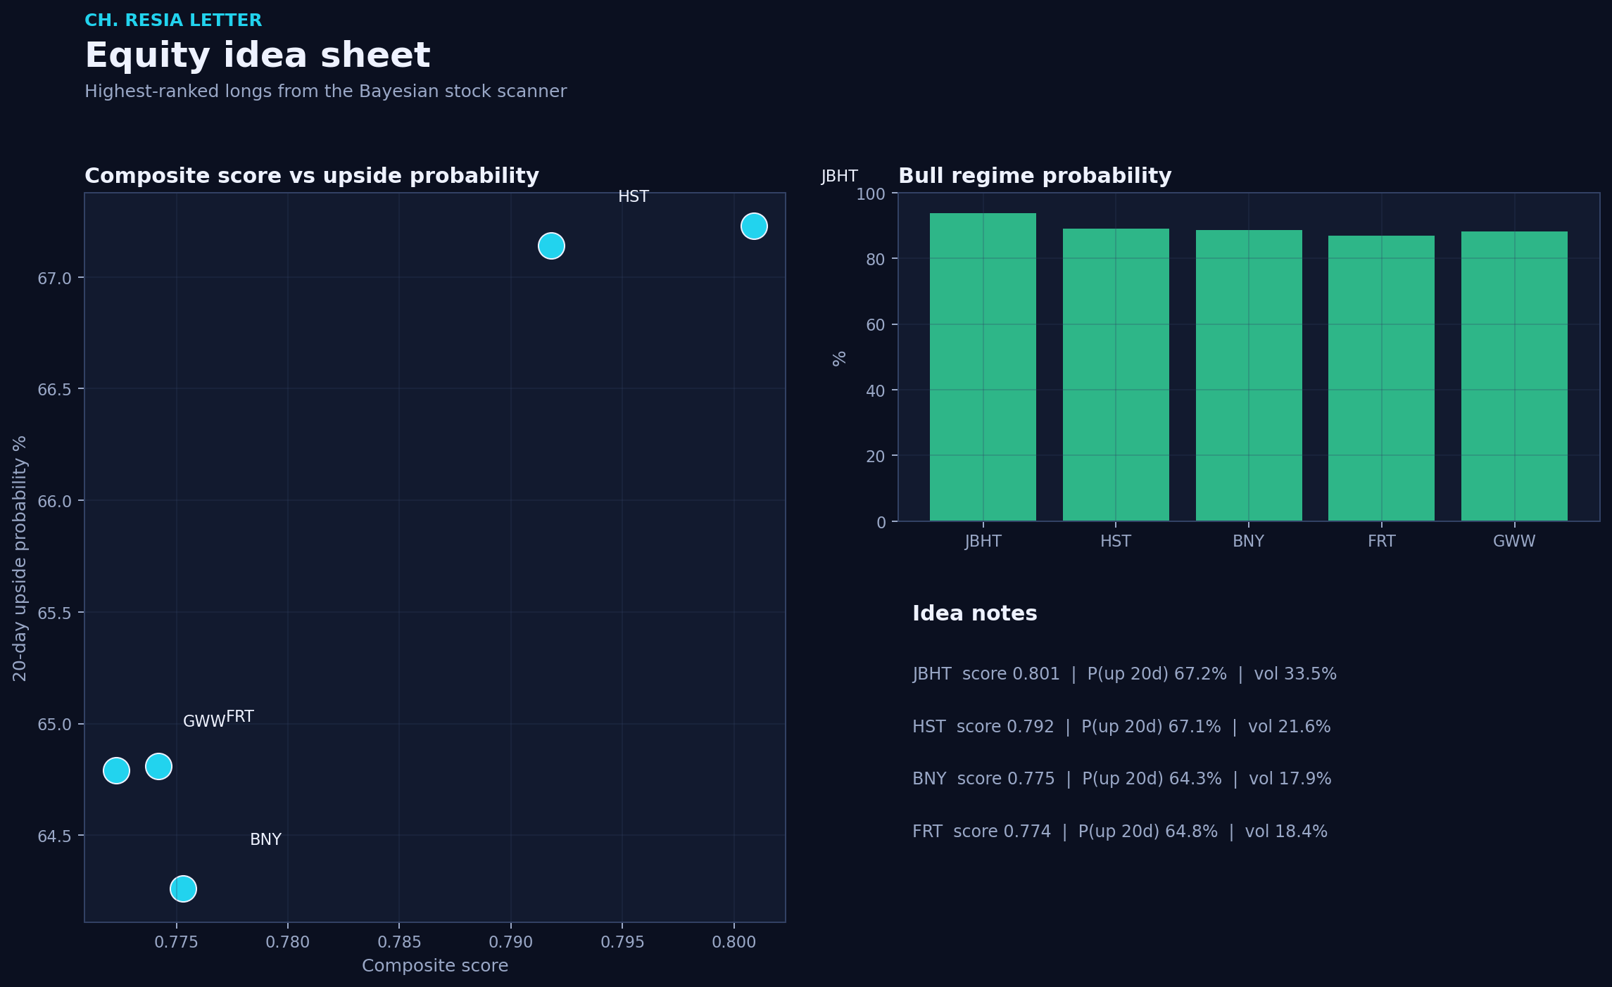This screenshot has width=1612, height=987.
Task: Click the 0.775 x-axis tick label
Action: (x=176, y=942)
